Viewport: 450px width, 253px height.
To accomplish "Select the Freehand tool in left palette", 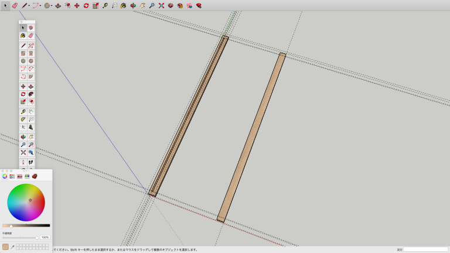I will [x=31, y=45].
